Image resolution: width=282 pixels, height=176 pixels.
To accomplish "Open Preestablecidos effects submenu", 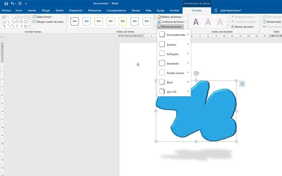I will coord(174,34).
